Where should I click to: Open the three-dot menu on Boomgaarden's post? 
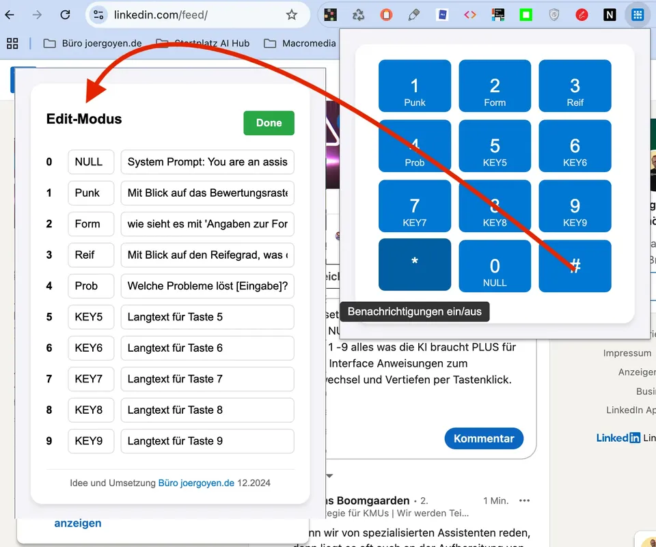524,501
